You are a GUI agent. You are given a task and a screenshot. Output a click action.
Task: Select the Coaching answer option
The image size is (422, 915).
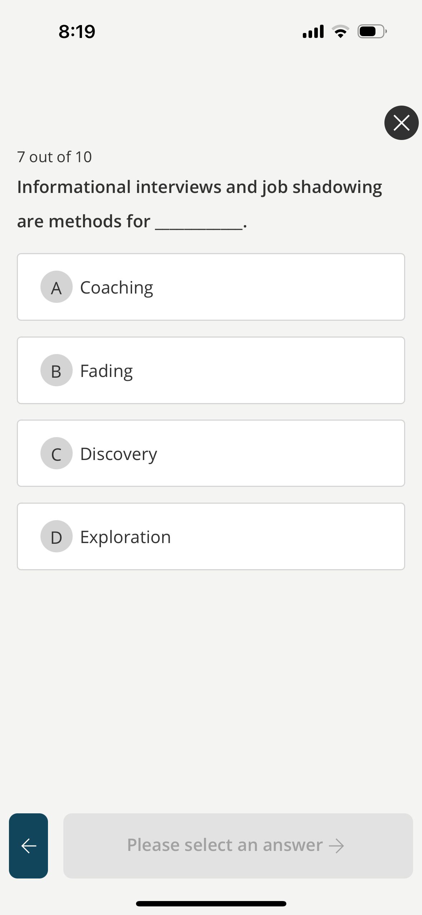(211, 287)
